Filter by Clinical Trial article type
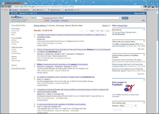Viewport: 159px width, 114px height. 15,31
